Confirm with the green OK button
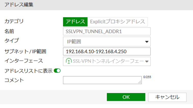Image resolution: width=193 pixels, height=108 pixels. click(x=126, y=97)
